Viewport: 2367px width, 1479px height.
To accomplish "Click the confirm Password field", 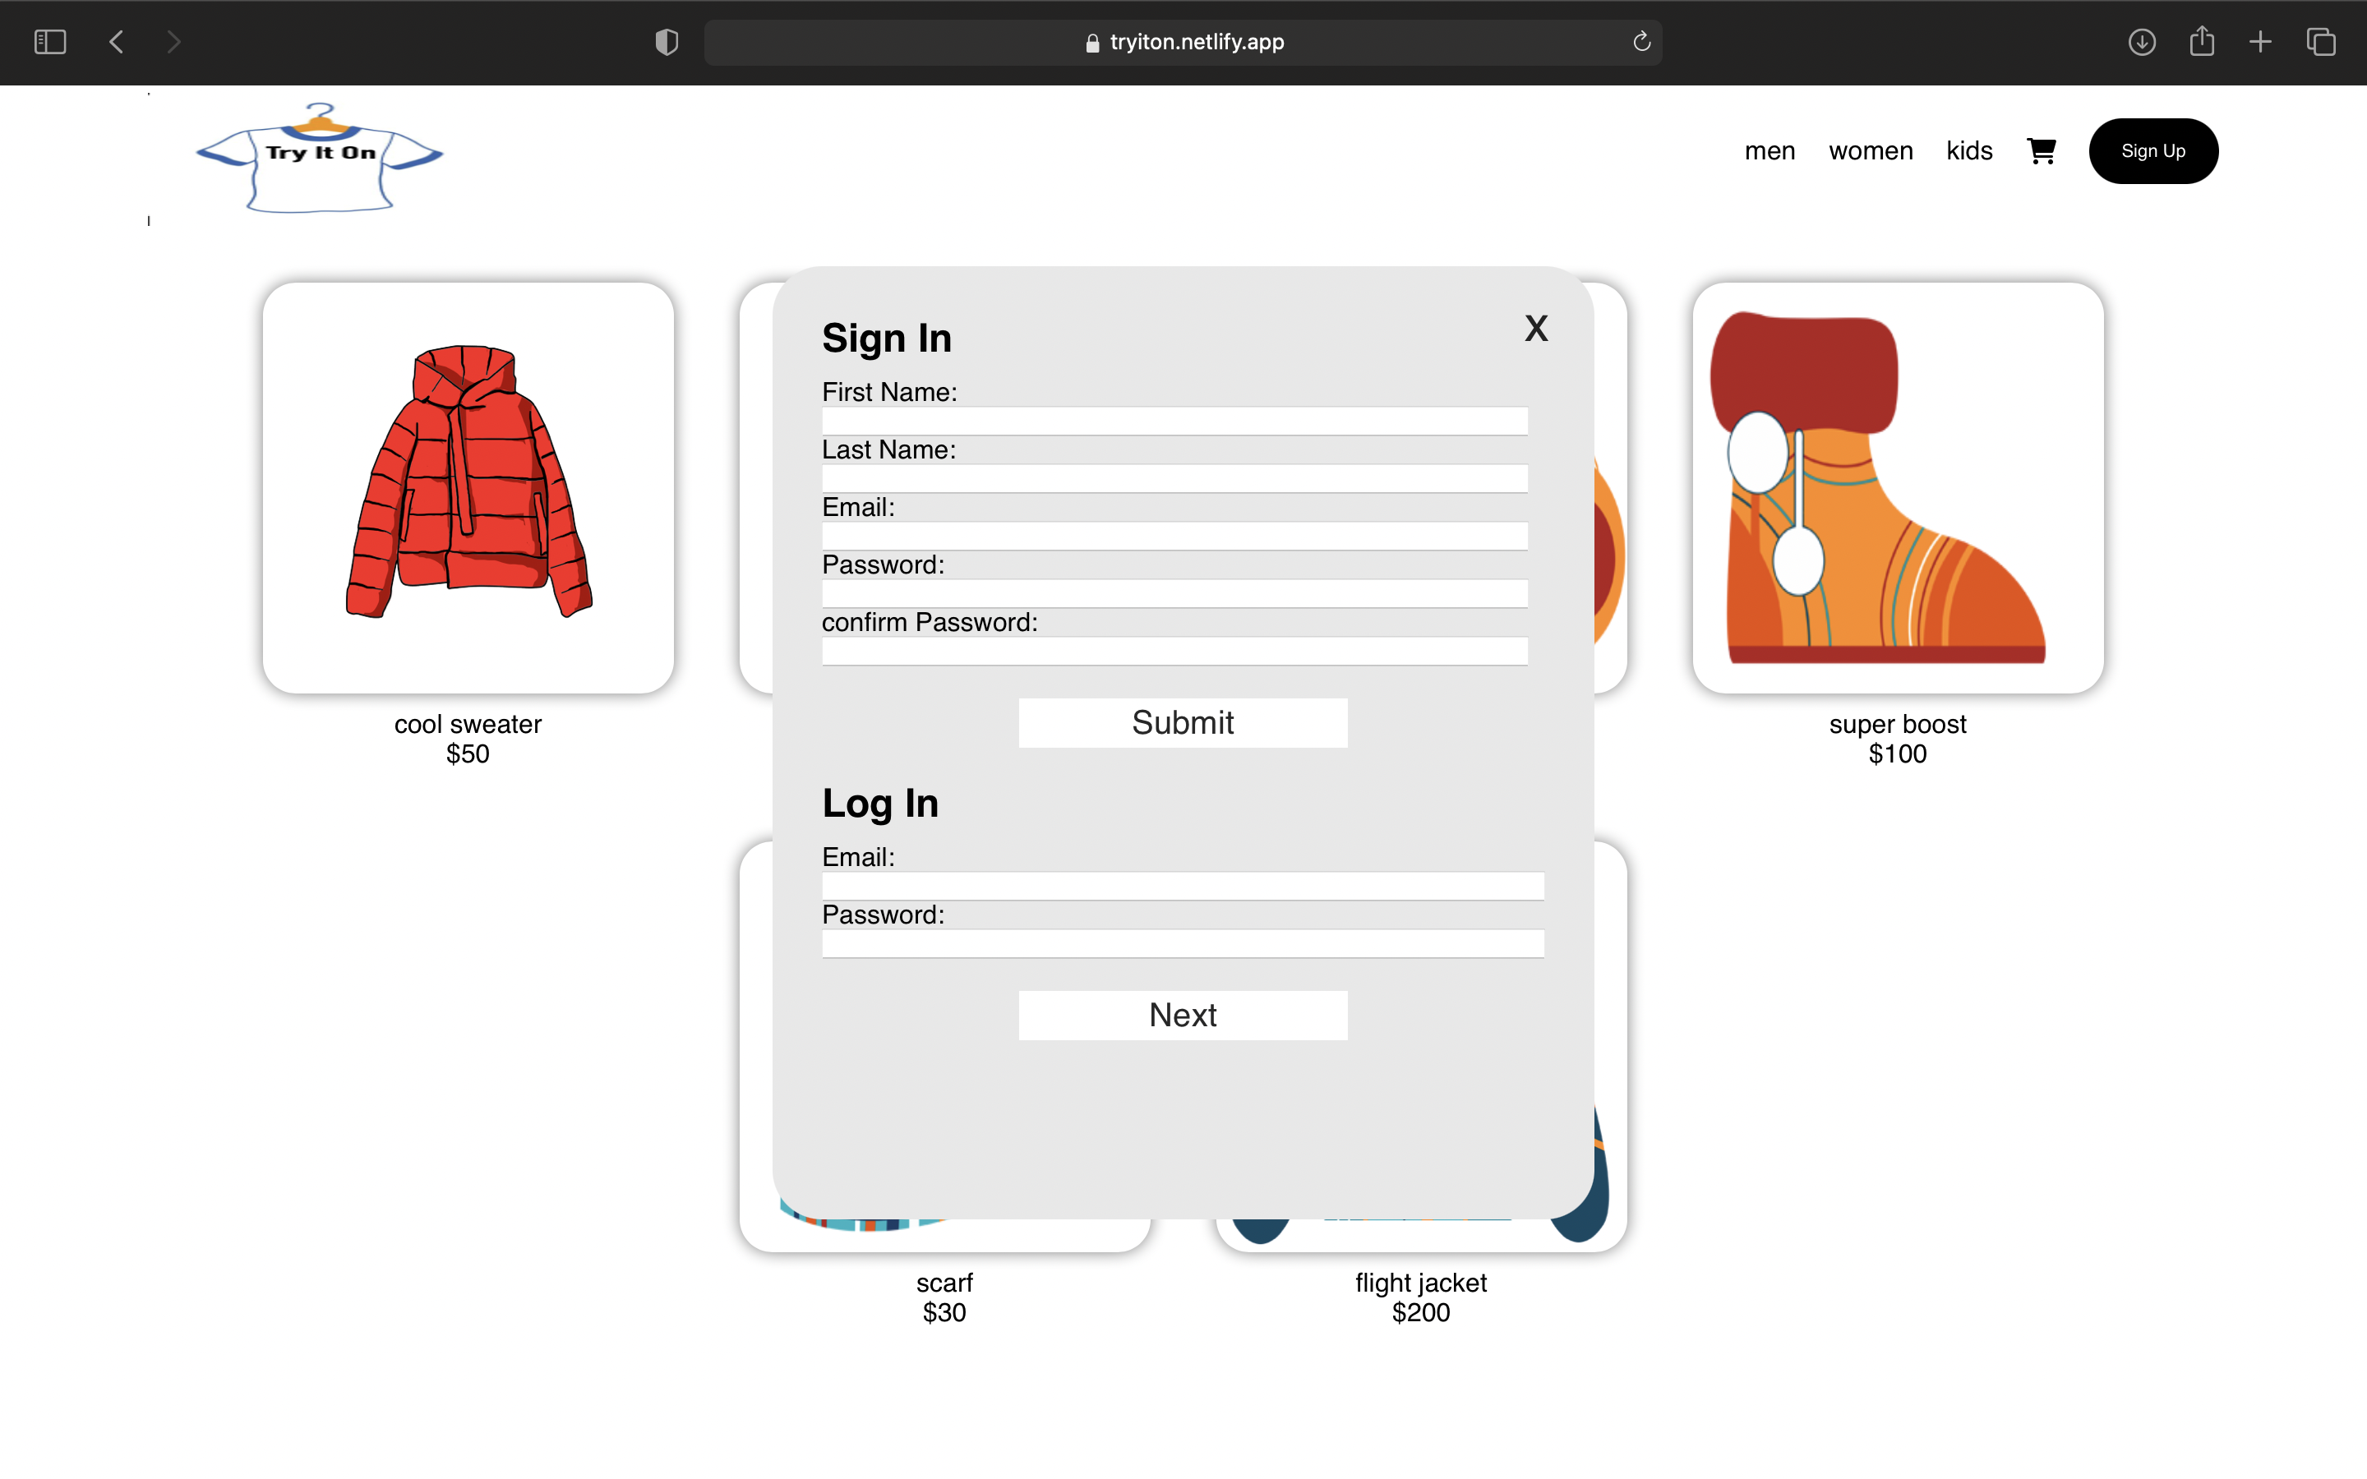I will [x=1174, y=652].
